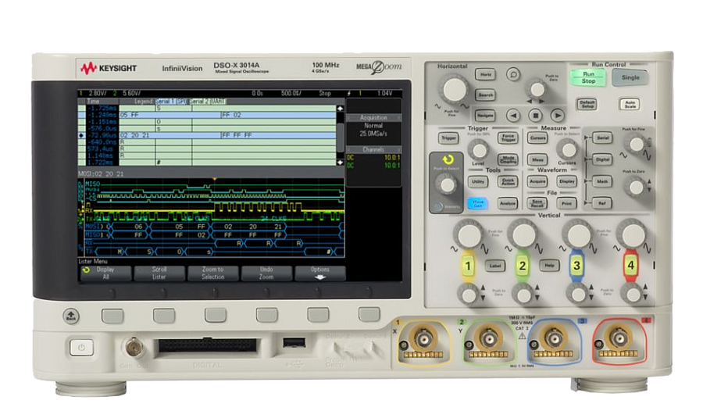This screenshot has height=411, width=703.
Task: Click the lister vertical scrollbar thumb
Action: 341,138
